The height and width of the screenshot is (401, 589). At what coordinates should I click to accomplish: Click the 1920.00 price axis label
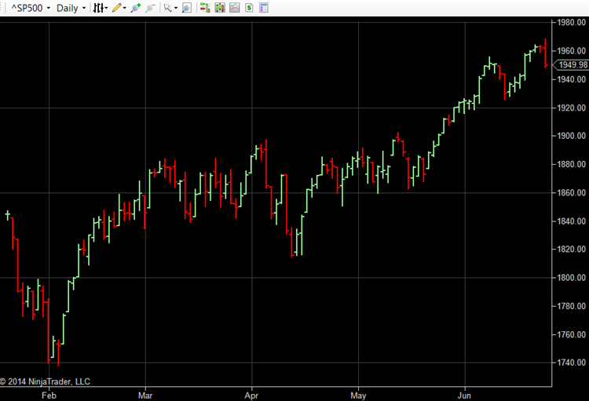tap(571, 108)
